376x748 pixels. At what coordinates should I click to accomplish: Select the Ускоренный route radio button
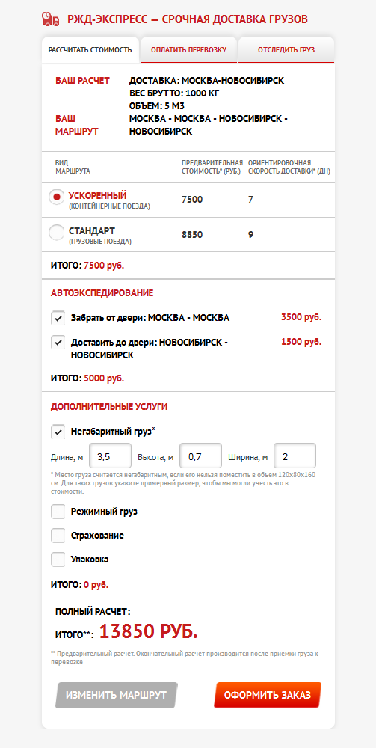[x=57, y=197]
